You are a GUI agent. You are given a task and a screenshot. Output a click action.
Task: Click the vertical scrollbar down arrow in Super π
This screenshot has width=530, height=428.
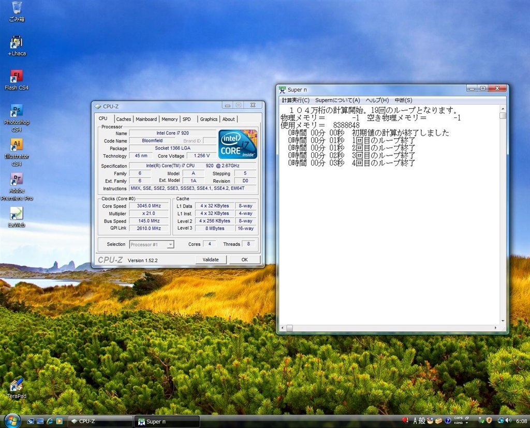(x=503, y=321)
